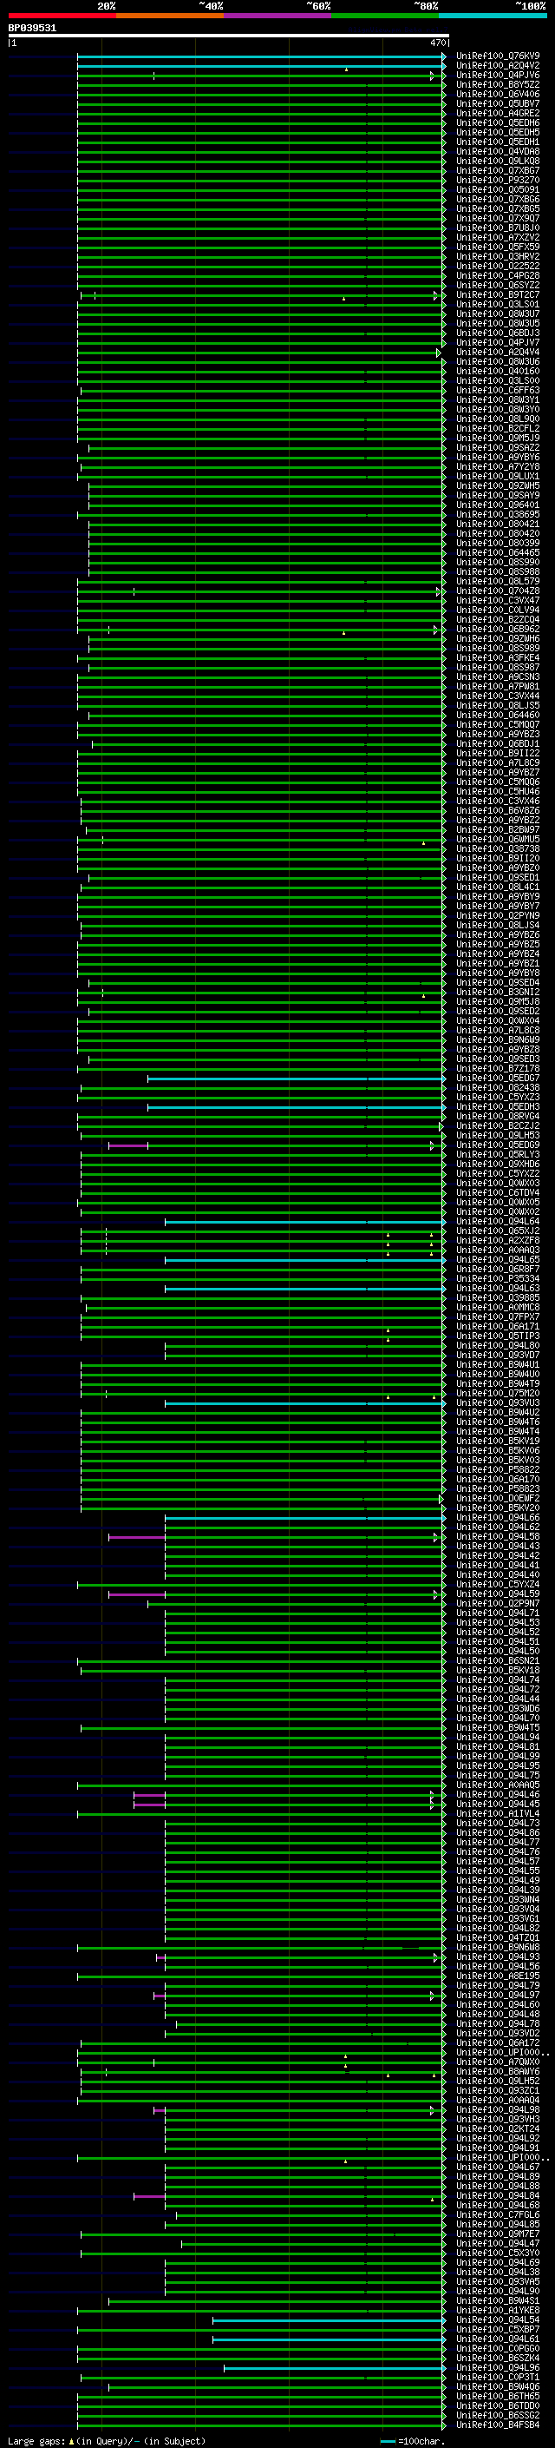Click the UniRef100_B9W4U2 hit label
The height and width of the screenshot is (2448, 555).
[498, 1413]
